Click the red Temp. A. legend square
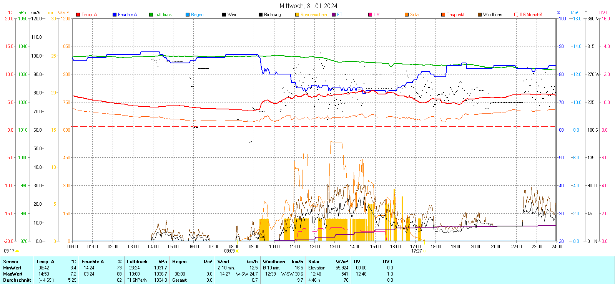Screen dimensions: 615x284 point(78,15)
